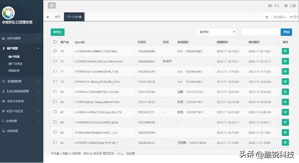
Task: Switch to the 首页 tab
Action: pos(58,17)
